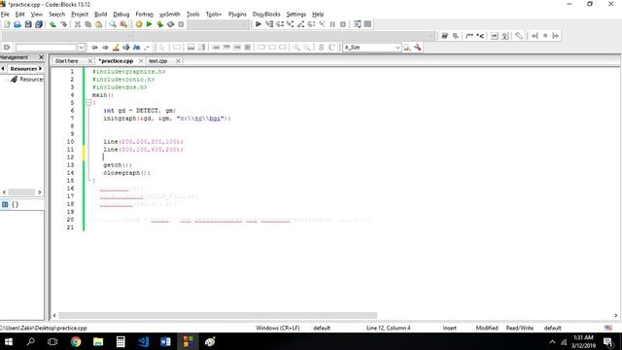Click the Paste icon
This screenshot has width=622, height=350.
click(98, 24)
